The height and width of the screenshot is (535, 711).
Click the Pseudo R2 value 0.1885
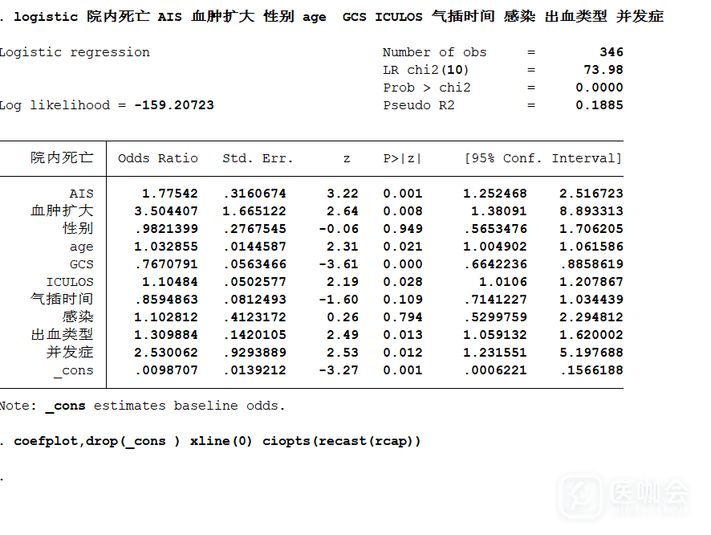[x=599, y=105]
